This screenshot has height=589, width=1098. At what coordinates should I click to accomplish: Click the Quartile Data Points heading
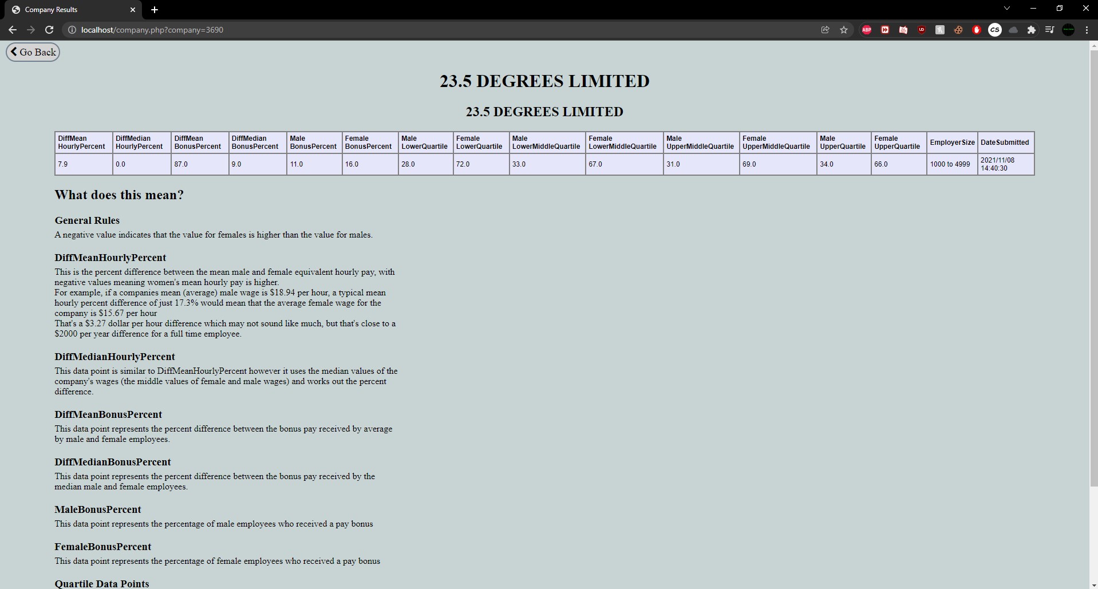(102, 584)
